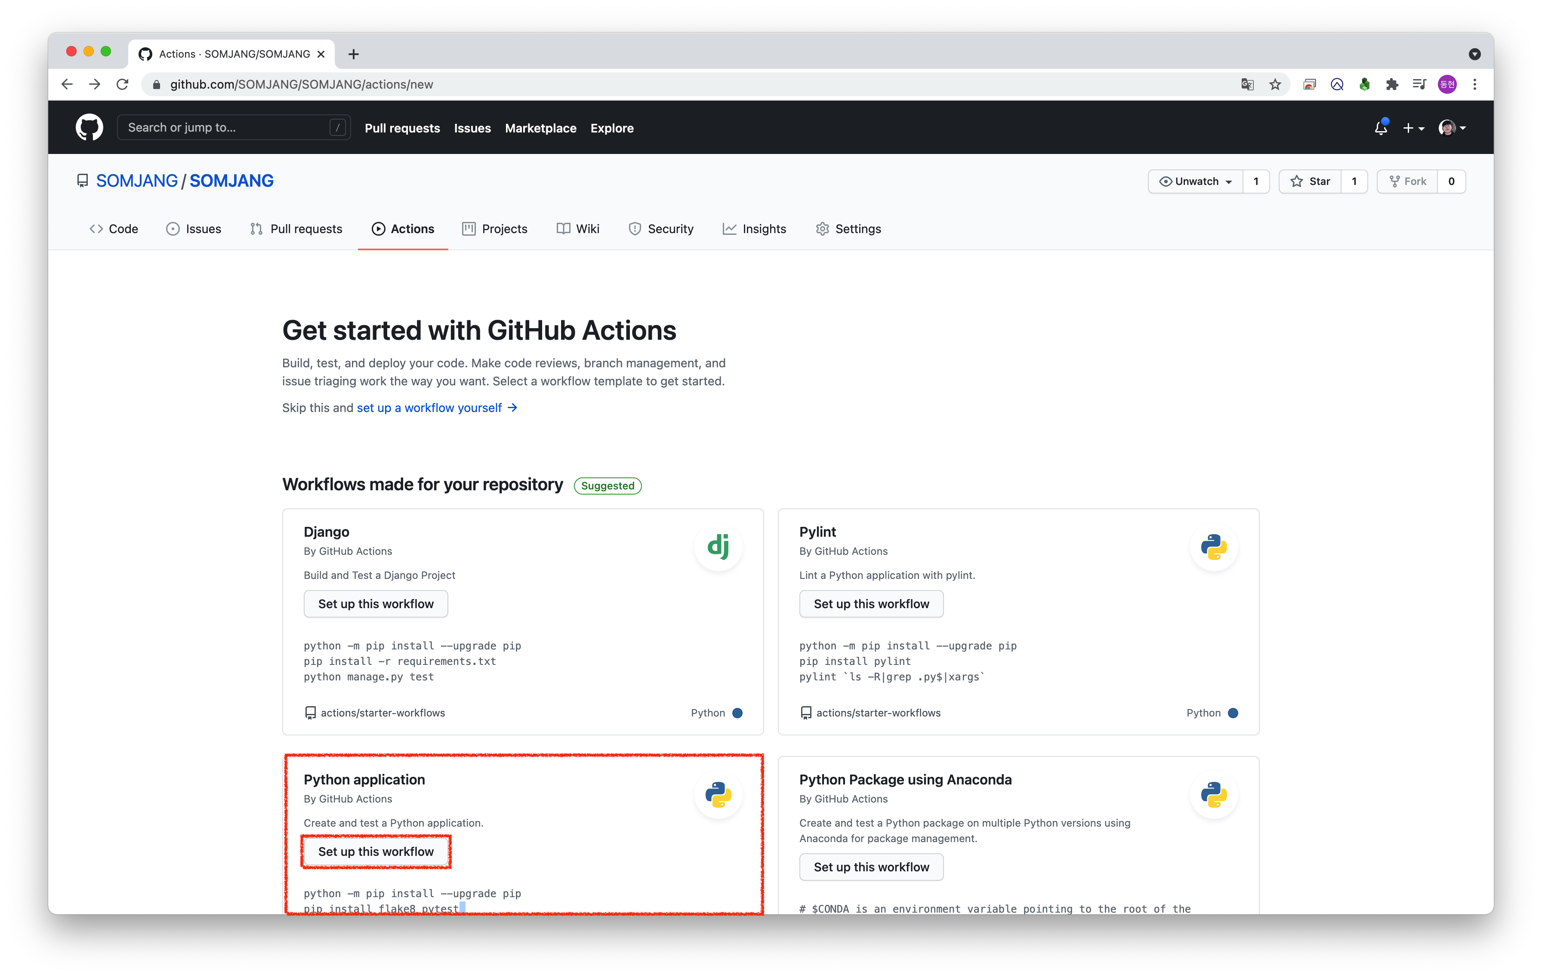Click the Pylint Python logo icon
The image size is (1542, 978).
point(1213,547)
